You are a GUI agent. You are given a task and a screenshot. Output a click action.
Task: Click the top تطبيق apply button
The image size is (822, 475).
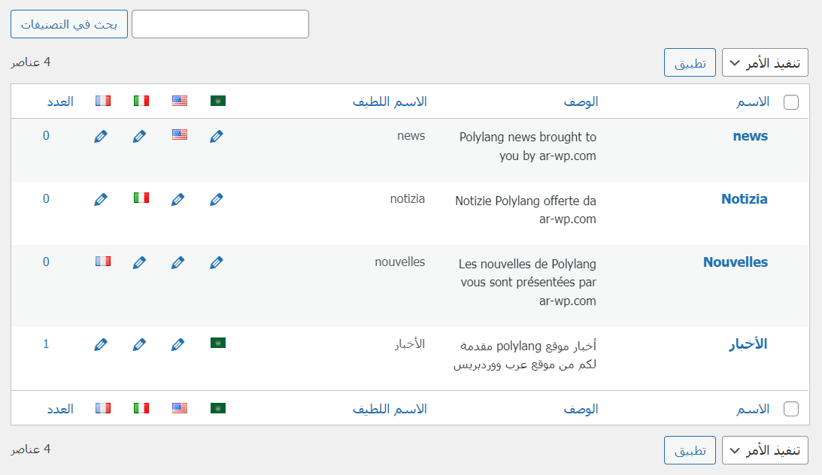690,62
